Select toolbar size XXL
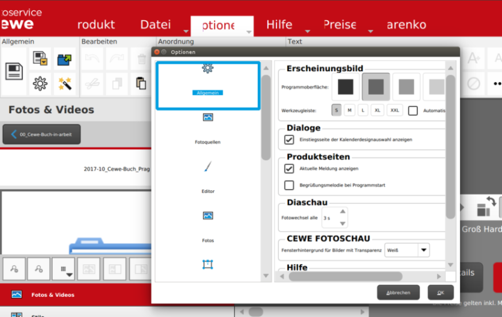The height and width of the screenshot is (317, 502). coord(395,110)
